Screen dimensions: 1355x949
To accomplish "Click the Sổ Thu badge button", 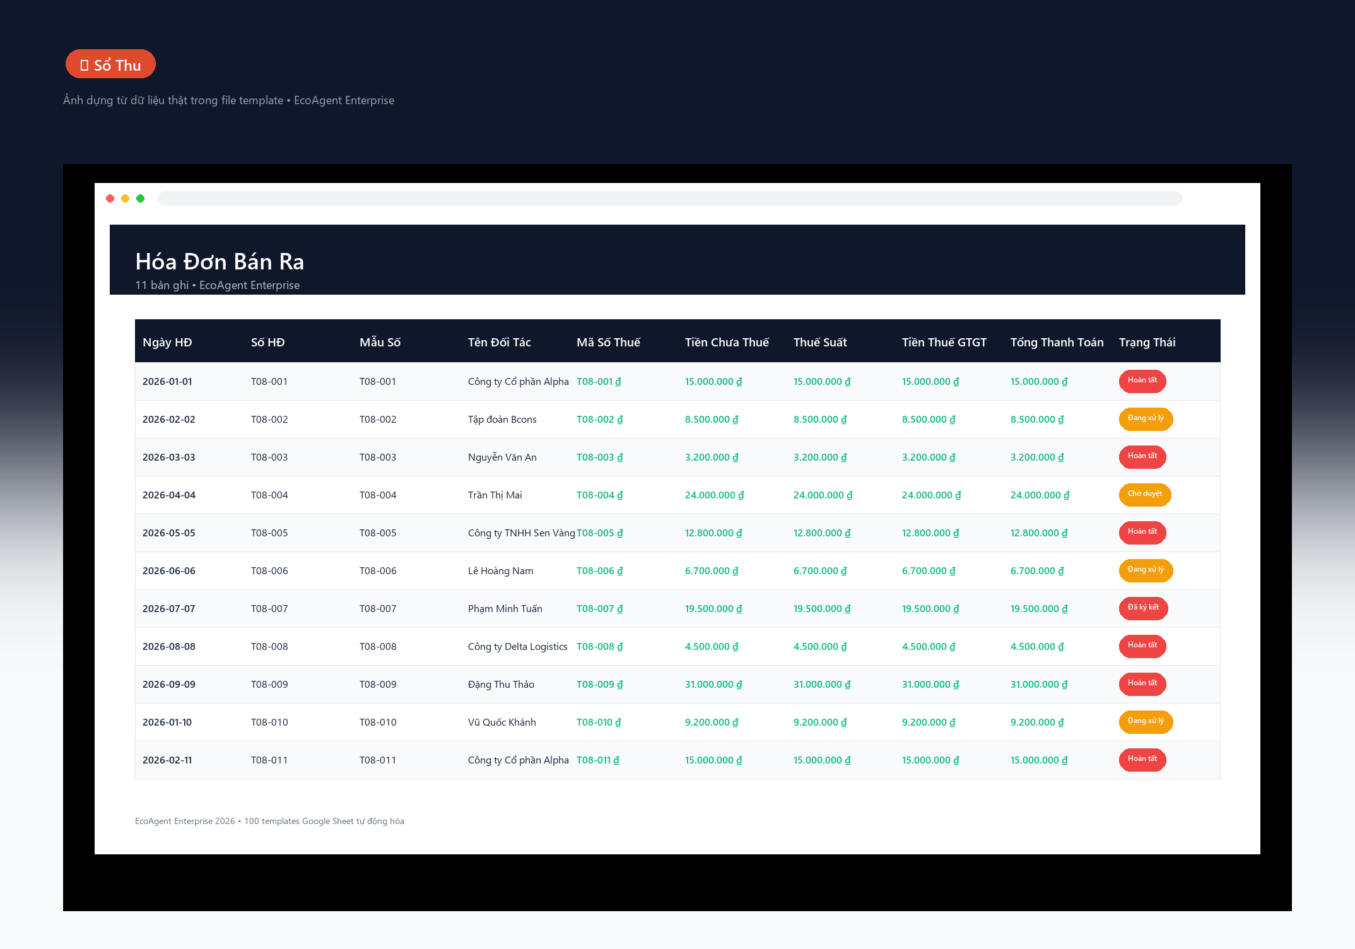I will point(110,64).
